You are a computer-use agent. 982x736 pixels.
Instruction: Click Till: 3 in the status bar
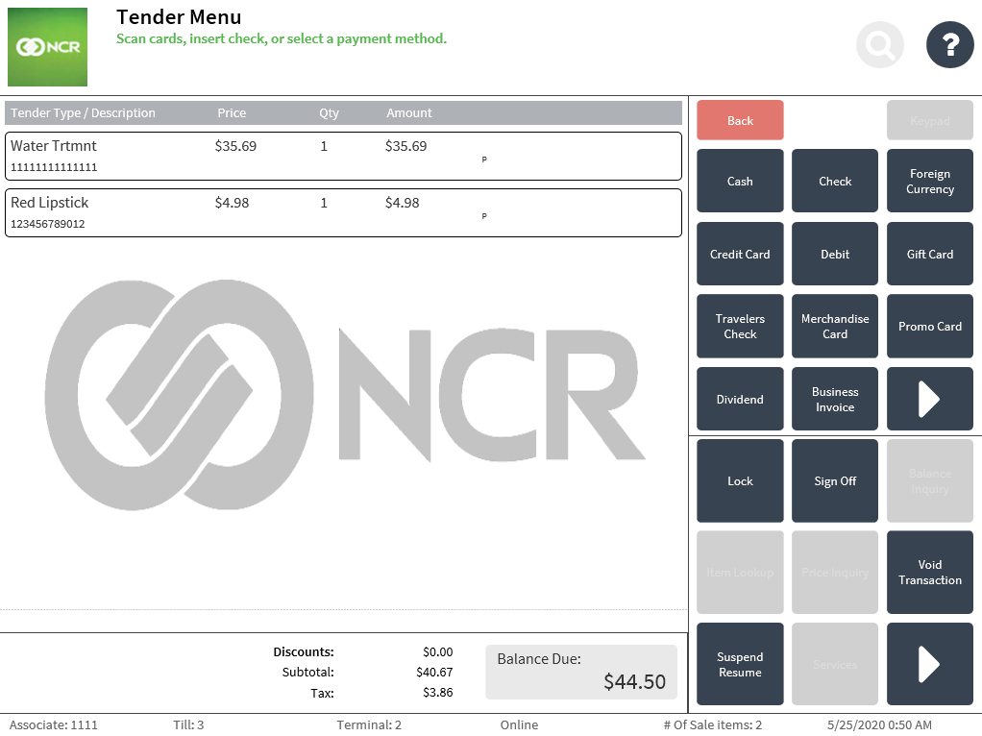point(188,724)
